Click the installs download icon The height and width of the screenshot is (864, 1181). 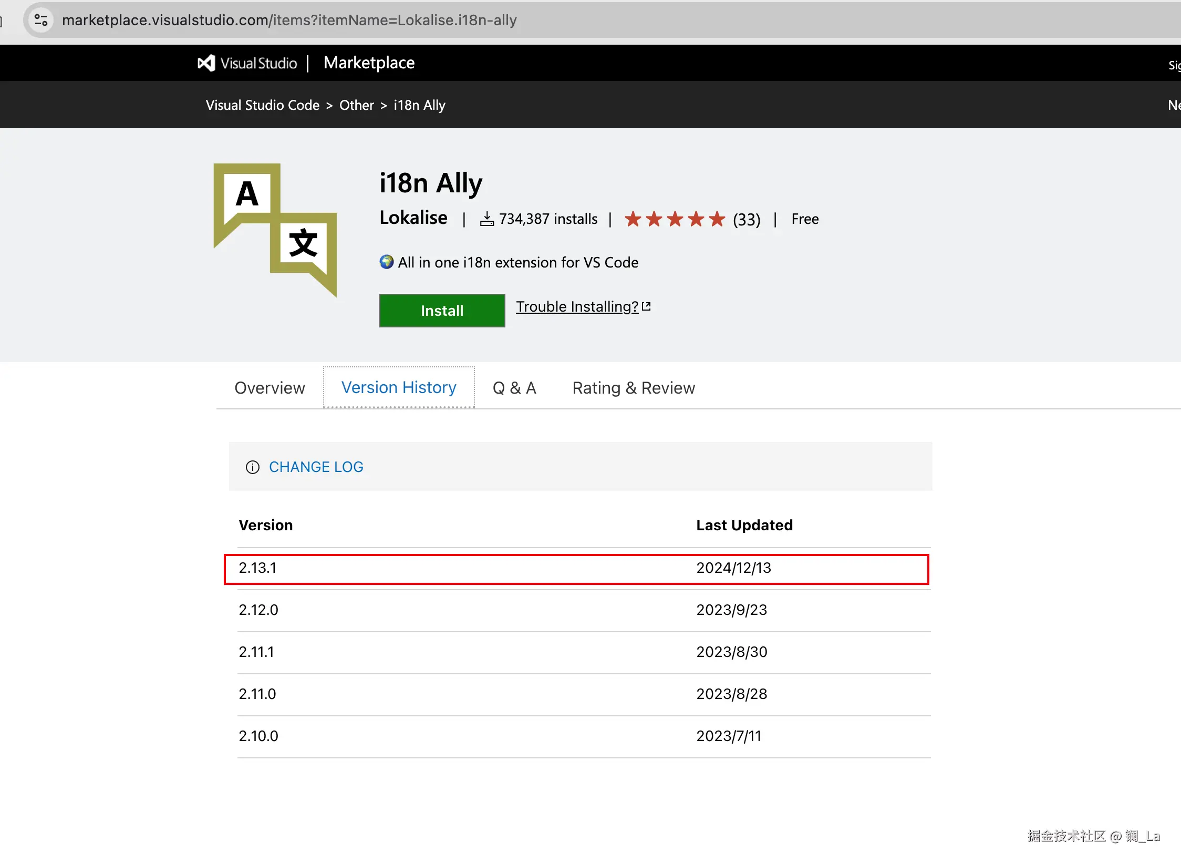pos(487,219)
